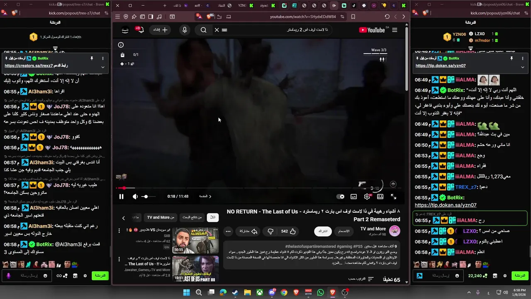Image resolution: width=531 pixels, height=299 pixels.
Task: Enter fullscreen on the YouTube player
Action: tap(393, 197)
